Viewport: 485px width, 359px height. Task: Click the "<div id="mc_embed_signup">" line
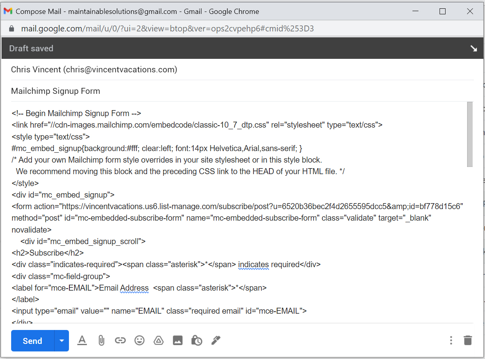[x=63, y=195]
